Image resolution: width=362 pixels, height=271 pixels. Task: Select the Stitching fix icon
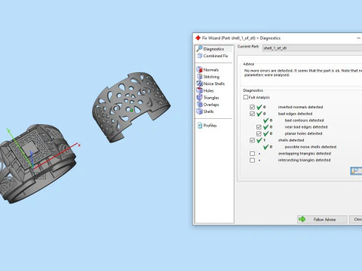coord(199,77)
